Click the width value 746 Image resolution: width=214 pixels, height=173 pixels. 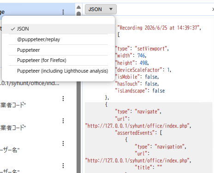[141, 56]
